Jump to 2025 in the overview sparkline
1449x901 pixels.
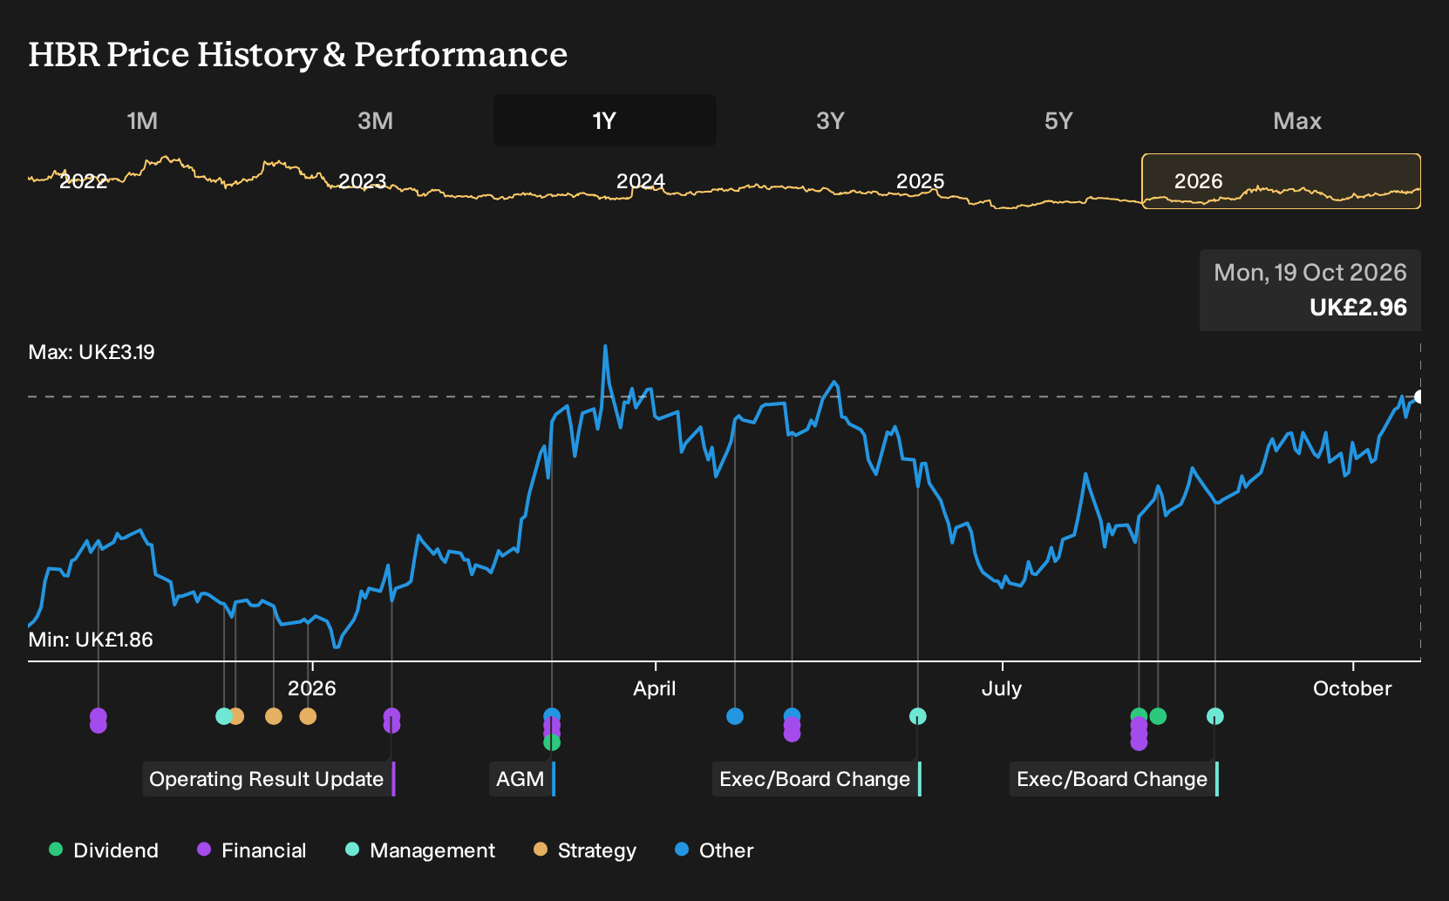click(920, 181)
